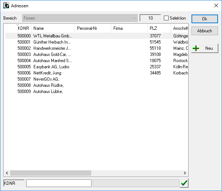Click customer number 500007
This screenshot has width=222, height=191.
pos(24,79)
